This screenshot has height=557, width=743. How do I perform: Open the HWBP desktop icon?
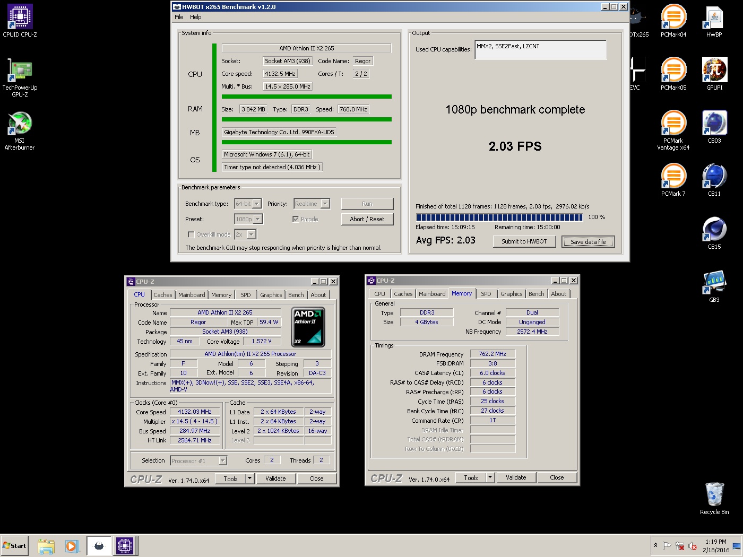point(714,21)
